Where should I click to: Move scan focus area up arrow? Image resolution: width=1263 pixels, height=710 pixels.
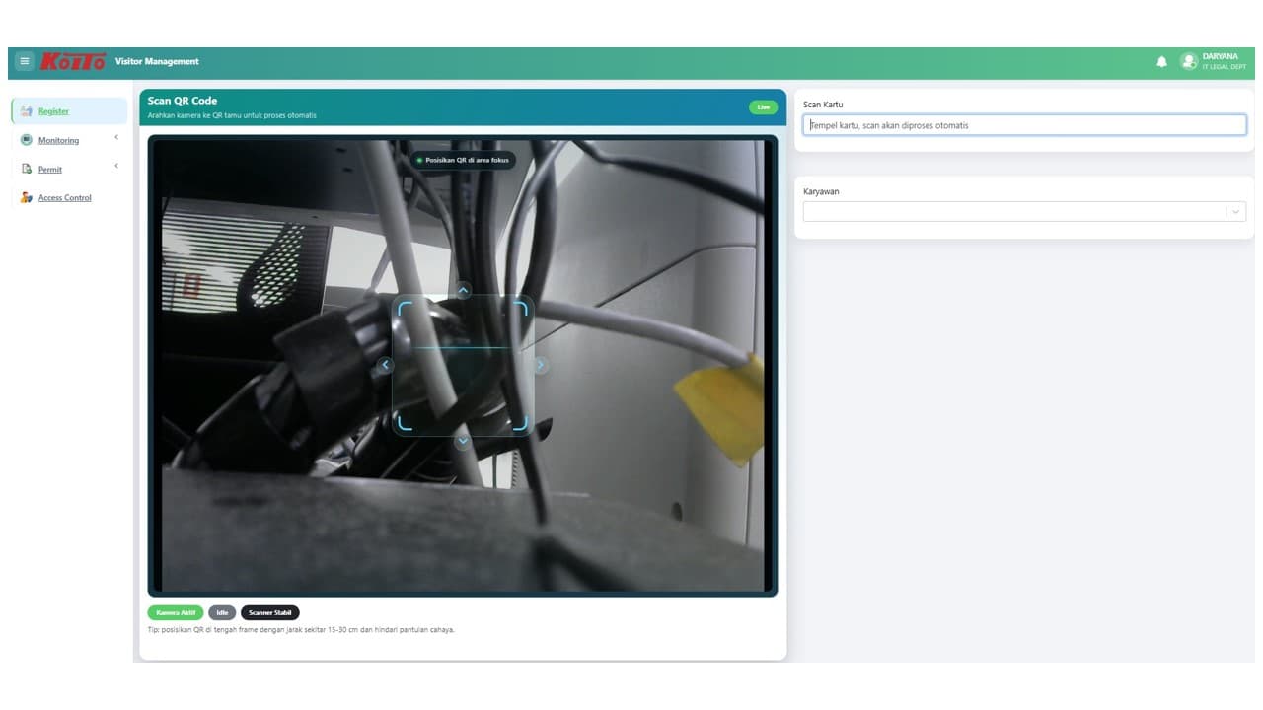463,290
